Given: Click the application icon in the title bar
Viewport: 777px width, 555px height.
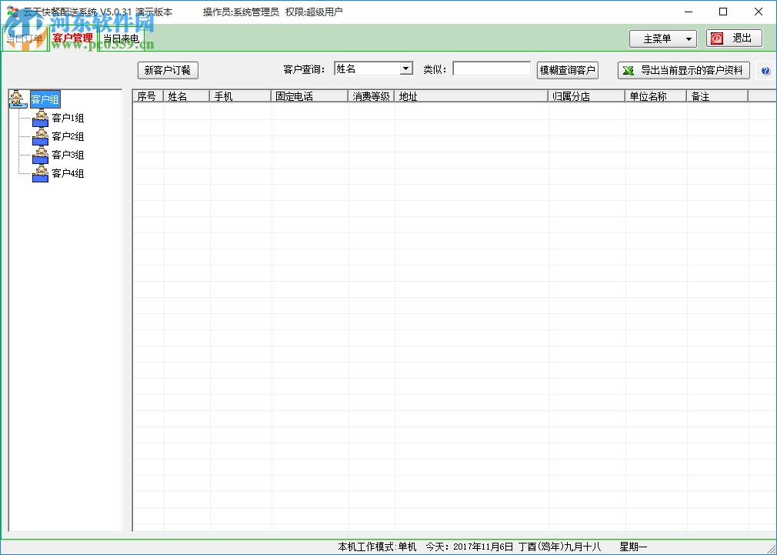Looking at the screenshot, I should click(12, 11).
